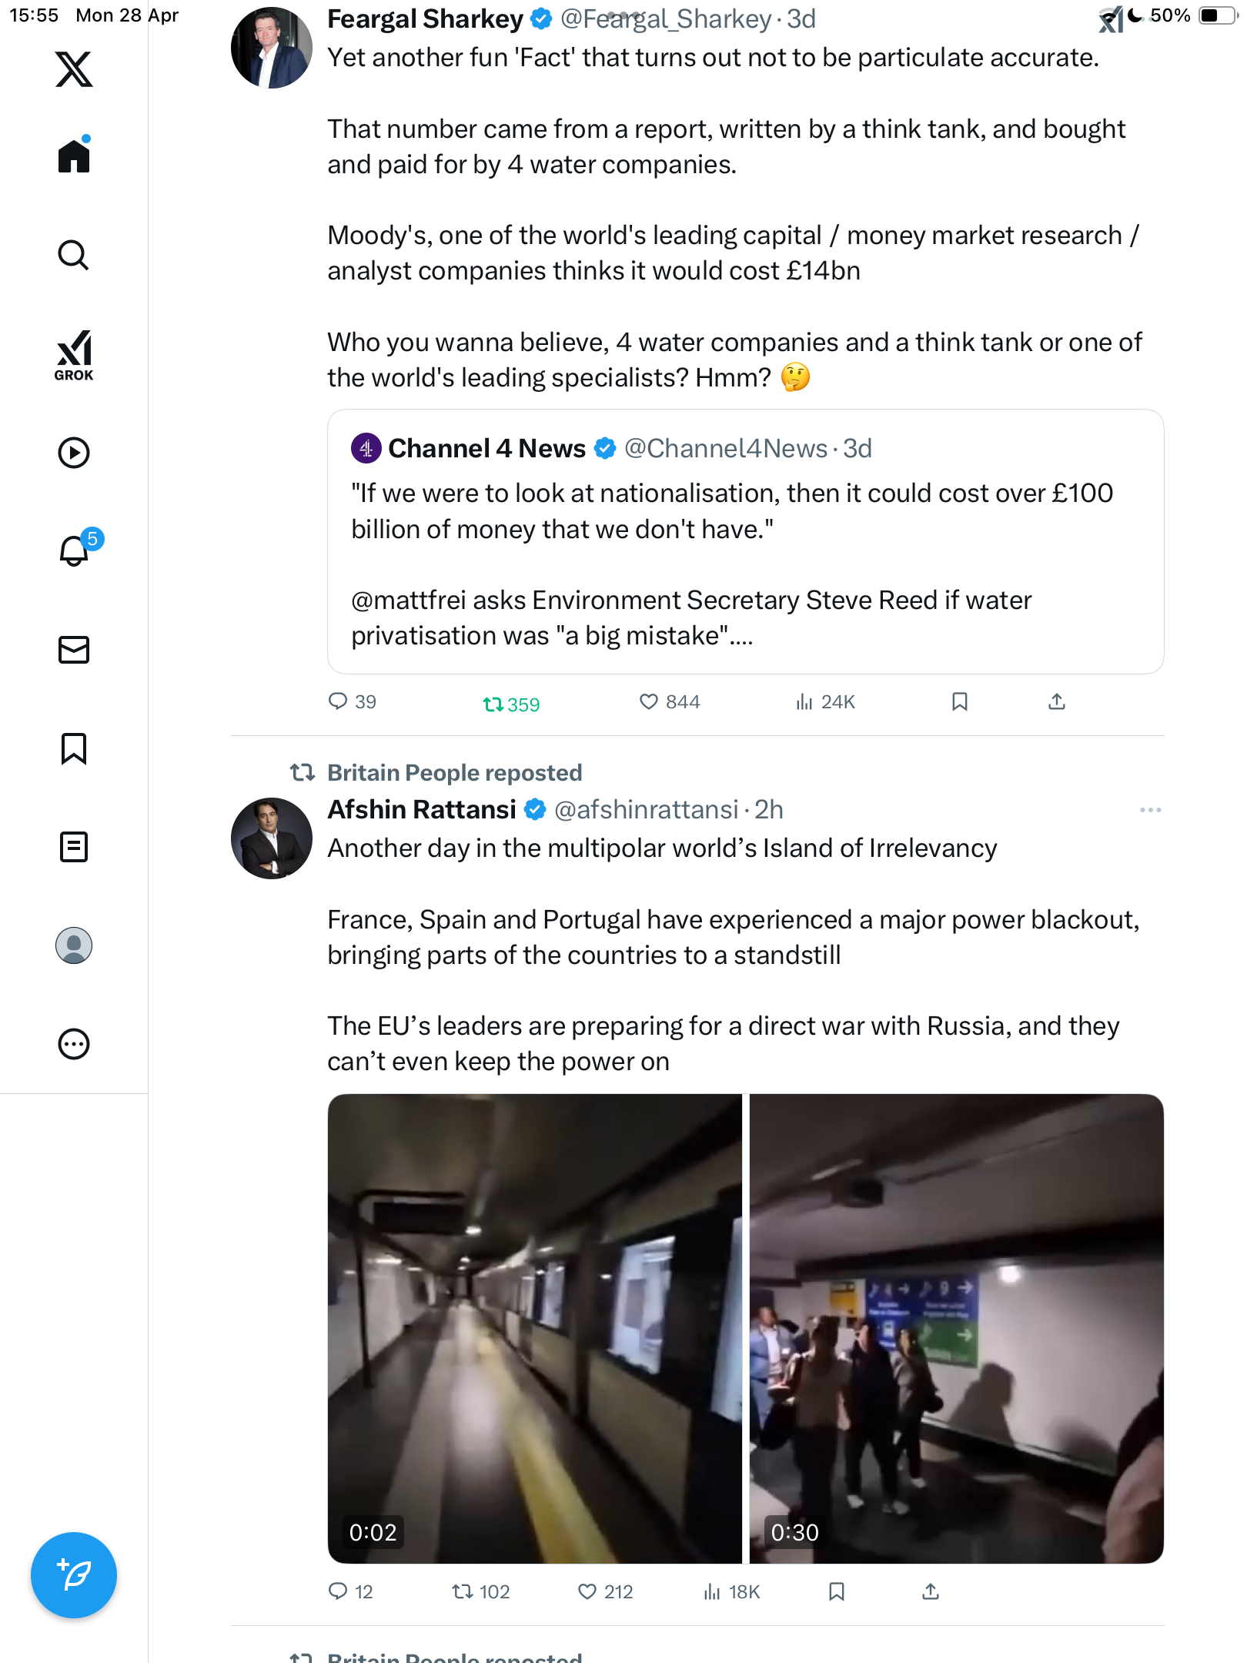This screenshot has height=1663, width=1247.
Task: Open the Grok assistant in sidebar
Action: 74,356
